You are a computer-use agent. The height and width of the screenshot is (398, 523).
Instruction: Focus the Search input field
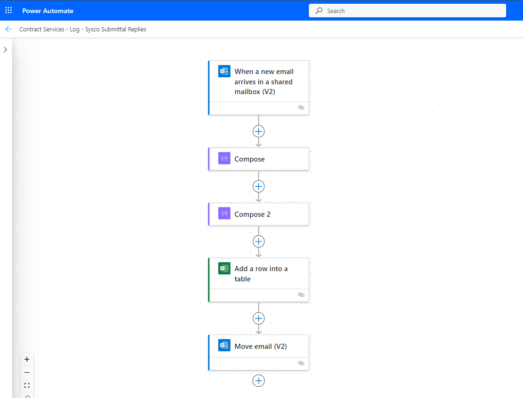(407, 11)
